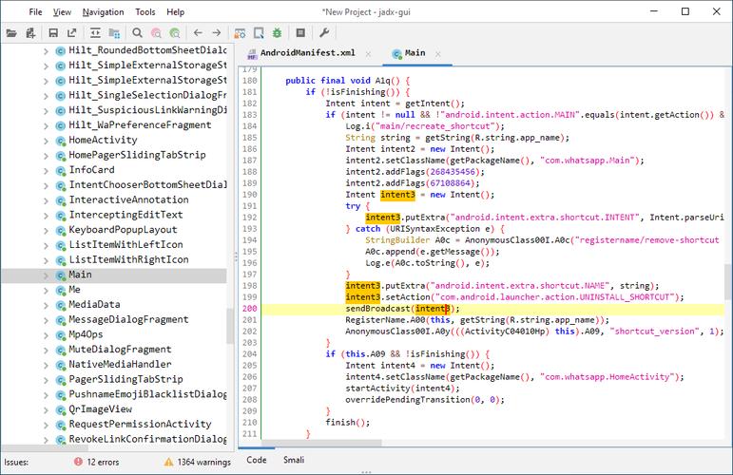Screen dimensions: 733x475
Task: Expand the MediaData class node
Action: pos(47,304)
